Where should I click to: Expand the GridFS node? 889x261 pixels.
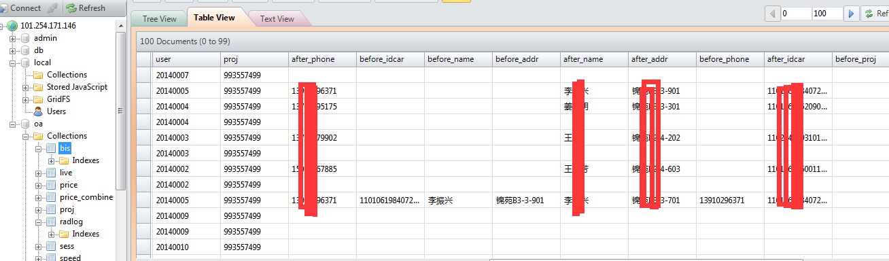26,99
